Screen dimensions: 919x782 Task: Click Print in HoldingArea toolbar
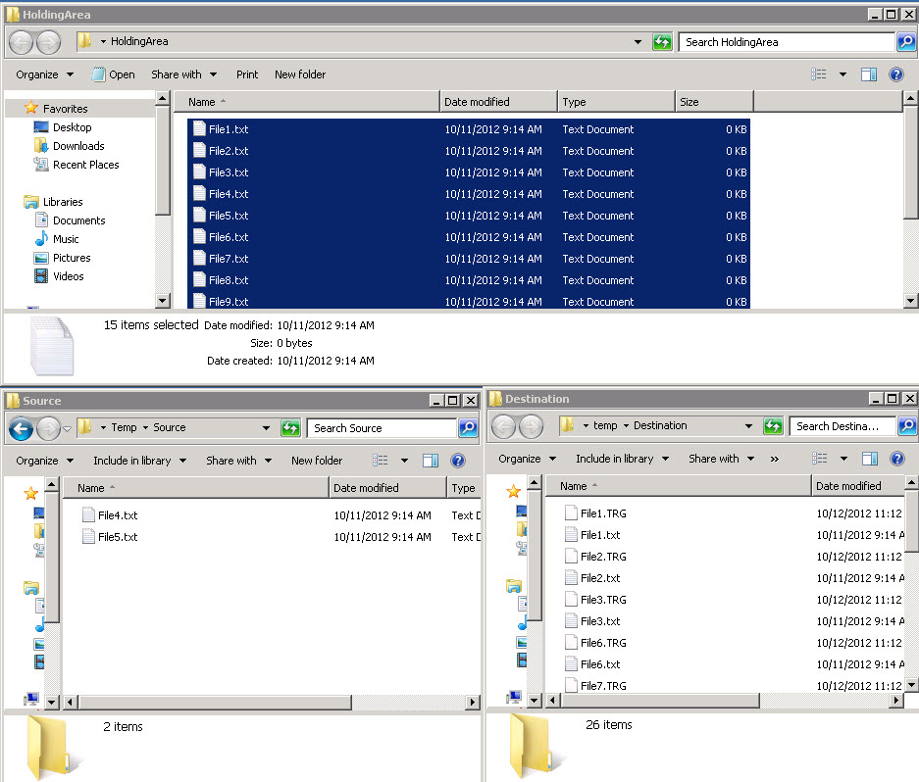pyautogui.click(x=247, y=74)
